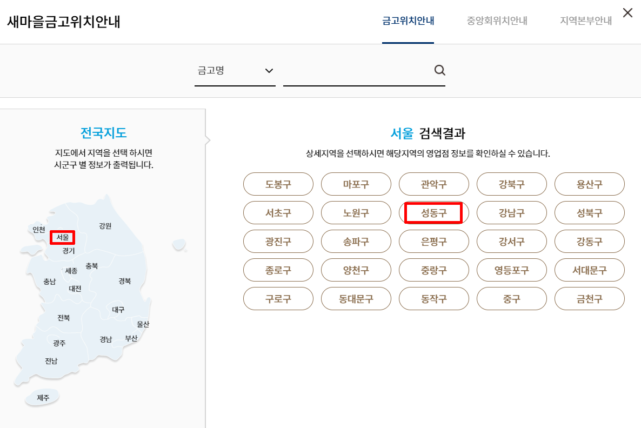Select 서초구 district button
The height and width of the screenshot is (428, 641).
(278, 212)
